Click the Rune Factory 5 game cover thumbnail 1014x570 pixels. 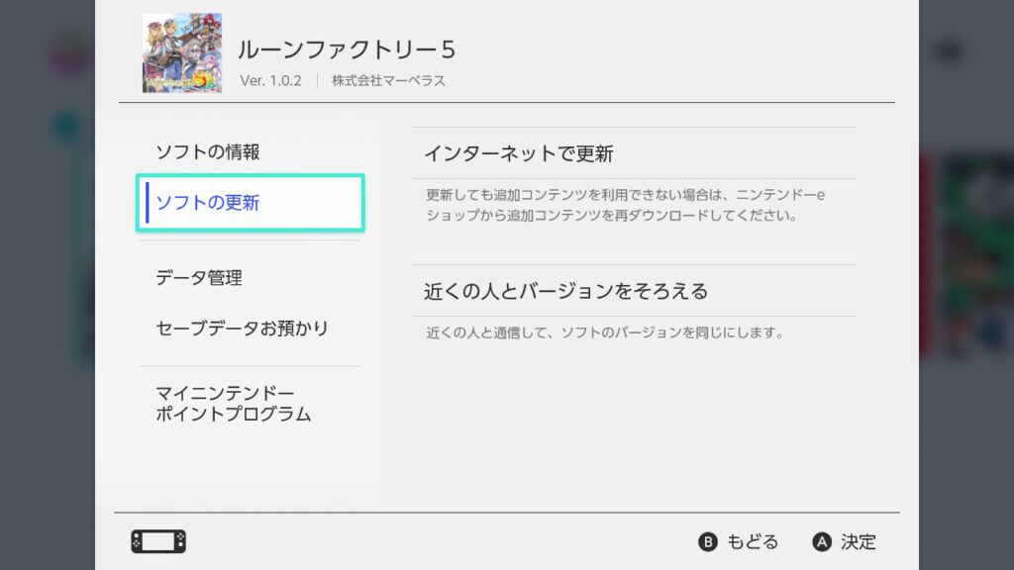pyautogui.click(x=182, y=53)
